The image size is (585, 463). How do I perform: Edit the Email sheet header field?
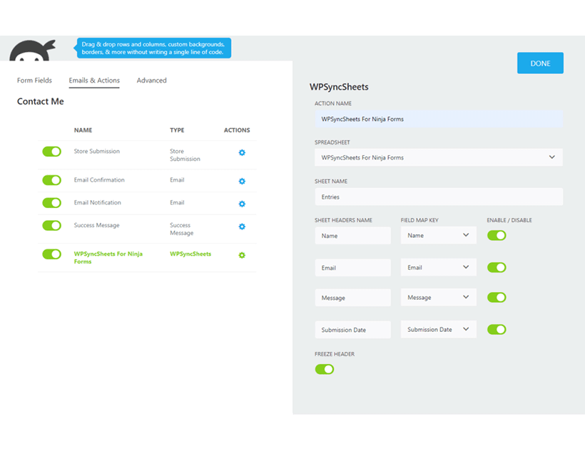(352, 268)
